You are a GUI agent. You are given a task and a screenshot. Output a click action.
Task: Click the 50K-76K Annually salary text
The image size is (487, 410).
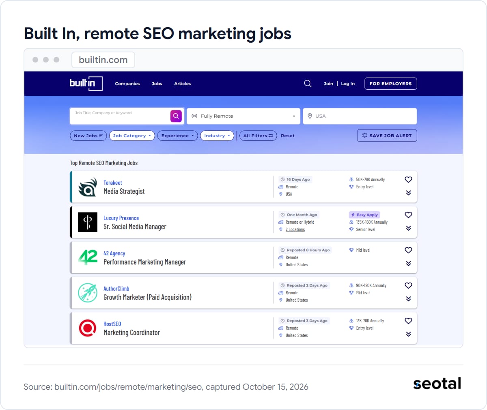[371, 179]
